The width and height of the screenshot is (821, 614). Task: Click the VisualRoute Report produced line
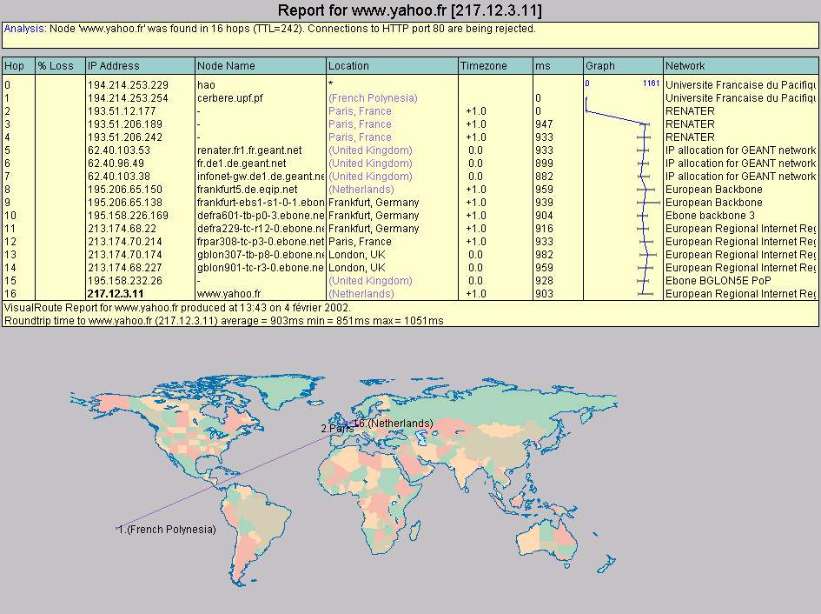pos(177,308)
